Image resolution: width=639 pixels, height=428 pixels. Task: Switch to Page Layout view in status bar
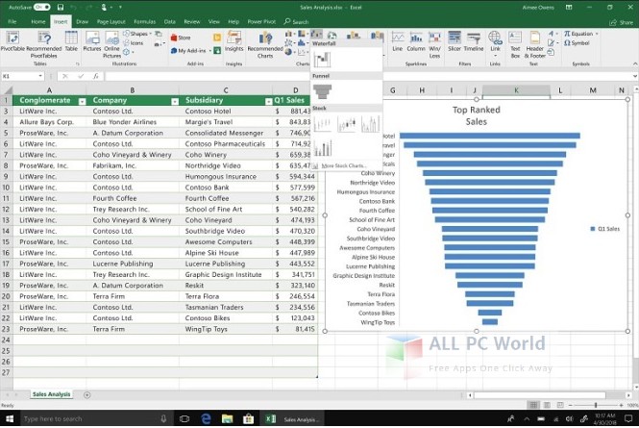pyautogui.click(x=547, y=405)
